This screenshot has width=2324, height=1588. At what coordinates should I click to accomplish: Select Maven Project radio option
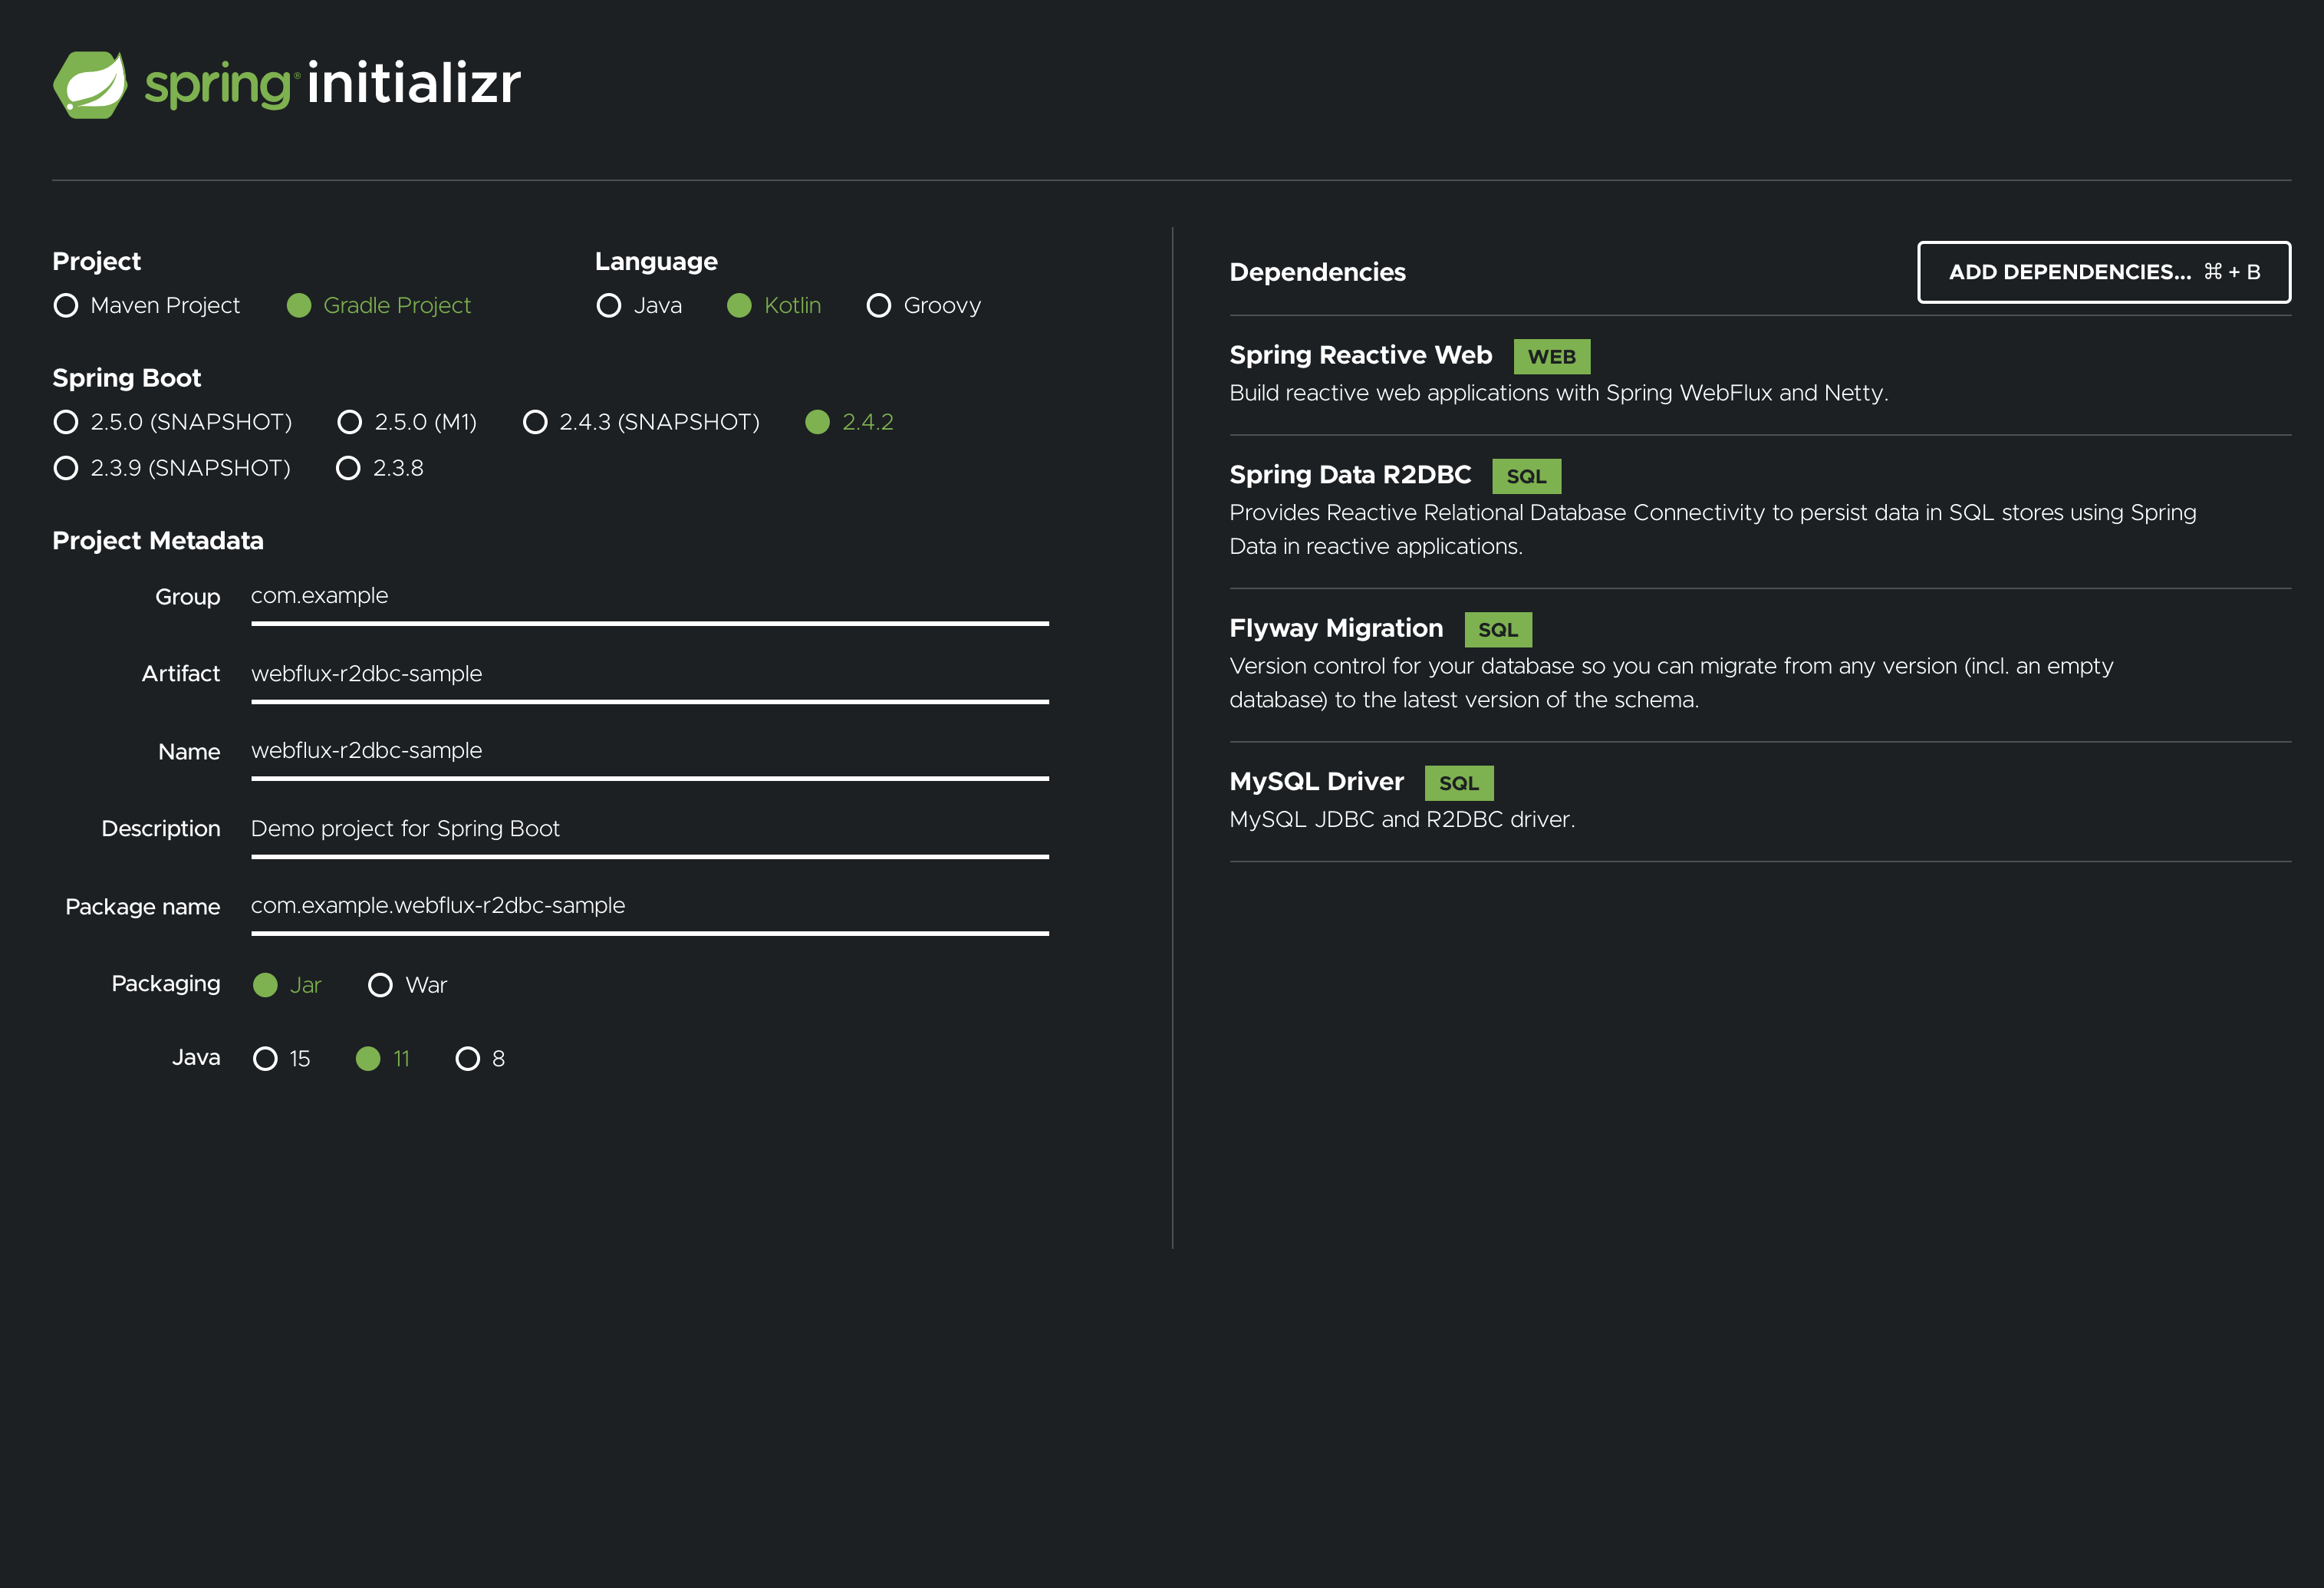(66, 306)
